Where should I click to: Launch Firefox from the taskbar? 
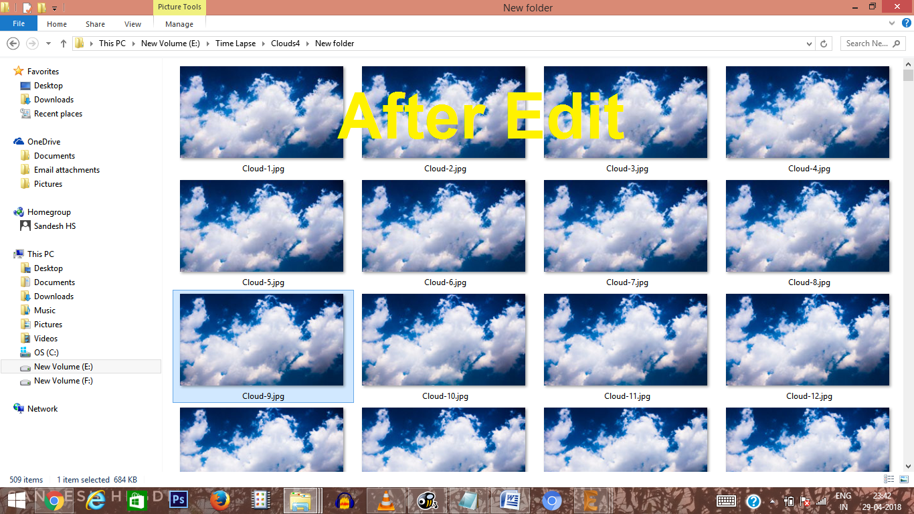pyautogui.click(x=219, y=500)
